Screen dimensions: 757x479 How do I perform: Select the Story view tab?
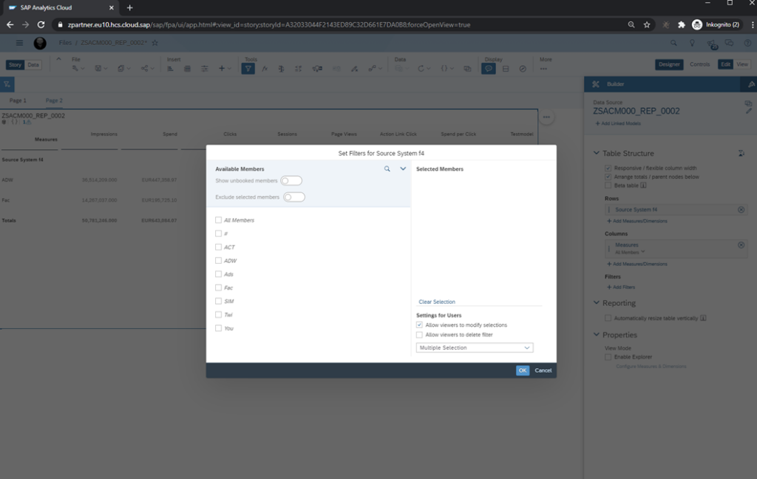coord(15,65)
